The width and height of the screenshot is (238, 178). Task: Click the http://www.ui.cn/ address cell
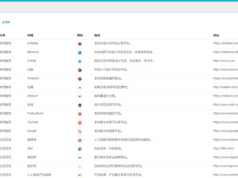click(x=224, y=61)
